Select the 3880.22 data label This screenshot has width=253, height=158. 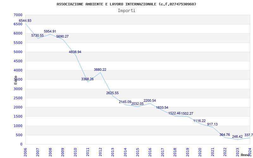pyautogui.click(x=100, y=70)
